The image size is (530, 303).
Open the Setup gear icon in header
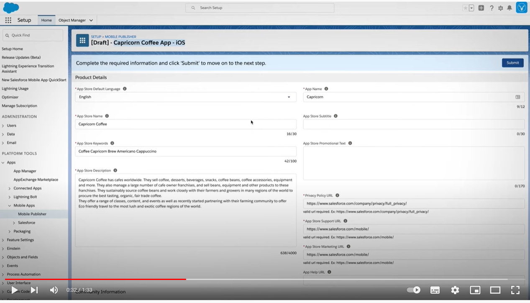(x=501, y=8)
